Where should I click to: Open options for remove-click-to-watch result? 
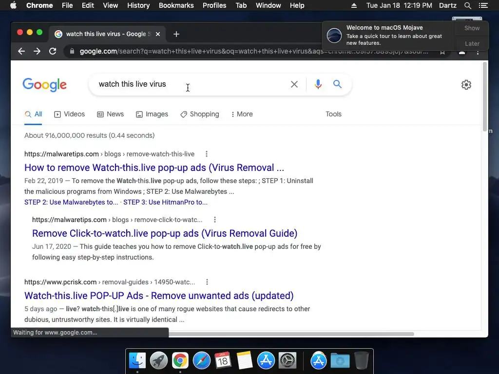(215, 220)
